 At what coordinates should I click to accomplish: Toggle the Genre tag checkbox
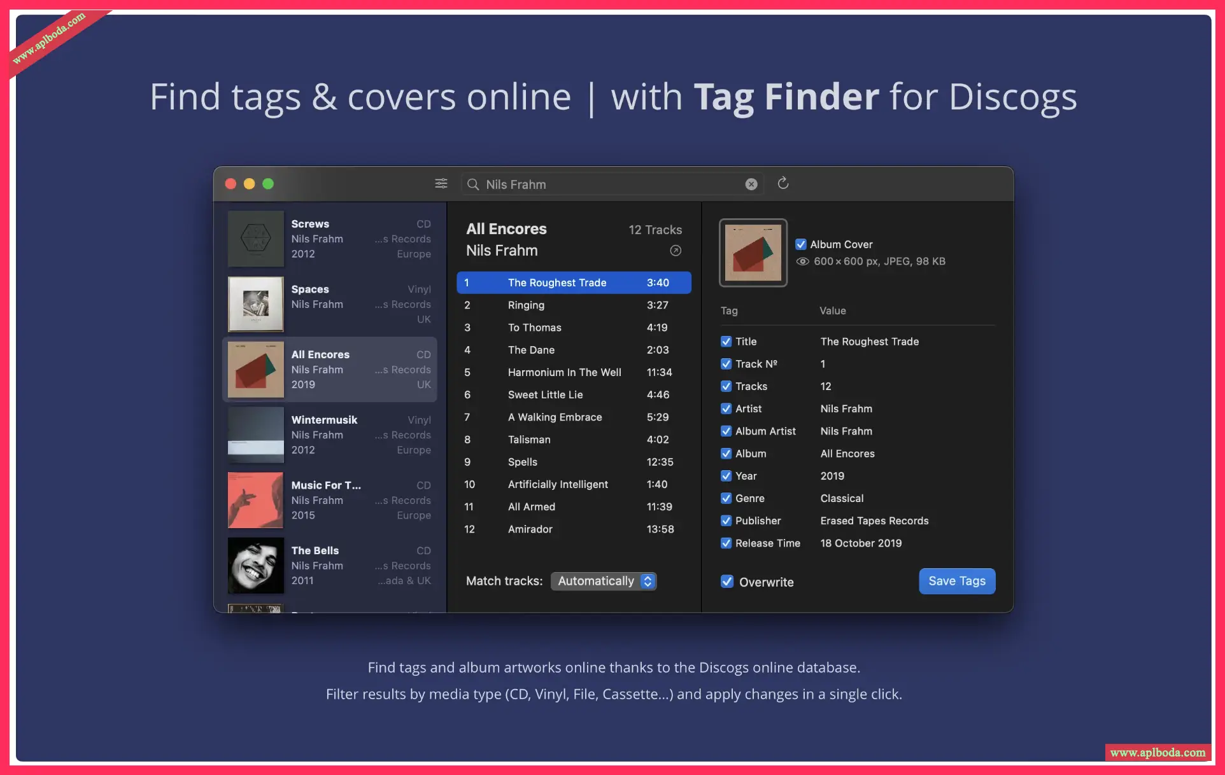pos(726,498)
